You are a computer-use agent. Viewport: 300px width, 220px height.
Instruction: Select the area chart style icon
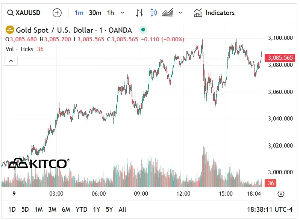click(167, 13)
